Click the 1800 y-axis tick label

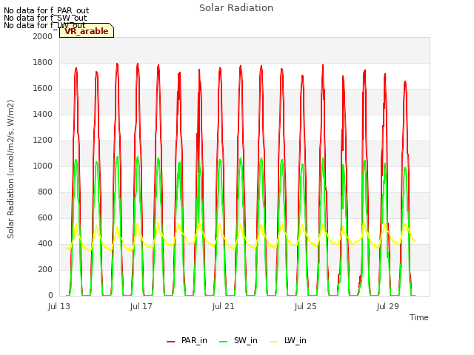pyautogui.click(x=43, y=62)
